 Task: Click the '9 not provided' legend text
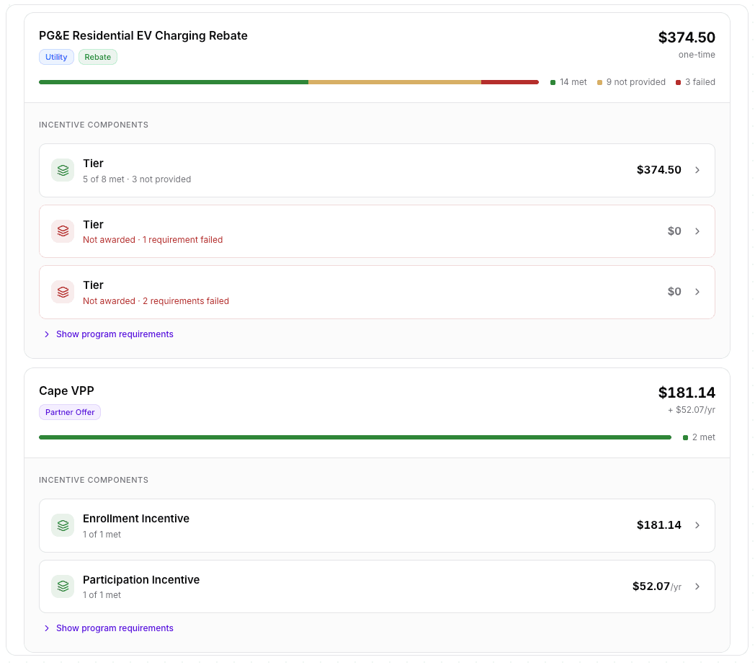pyautogui.click(x=635, y=82)
